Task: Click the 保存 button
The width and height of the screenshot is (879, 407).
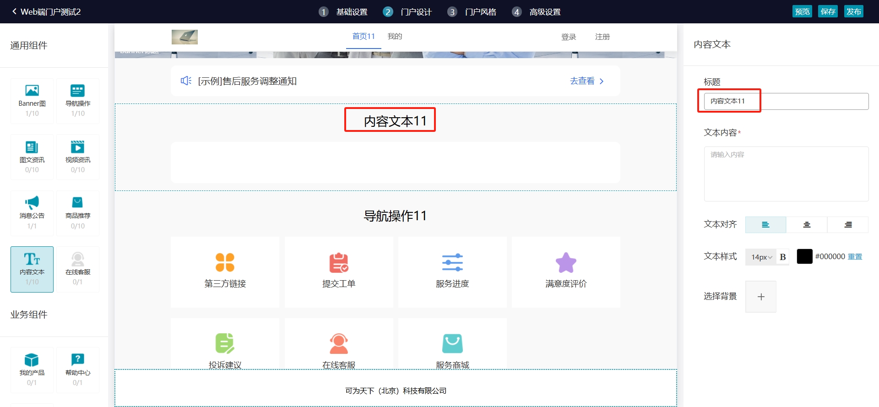Action: click(828, 11)
